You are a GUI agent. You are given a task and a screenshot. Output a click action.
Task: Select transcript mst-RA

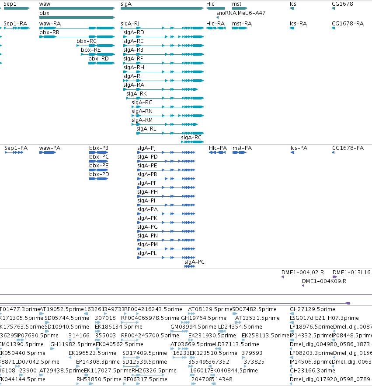pos(240,28)
